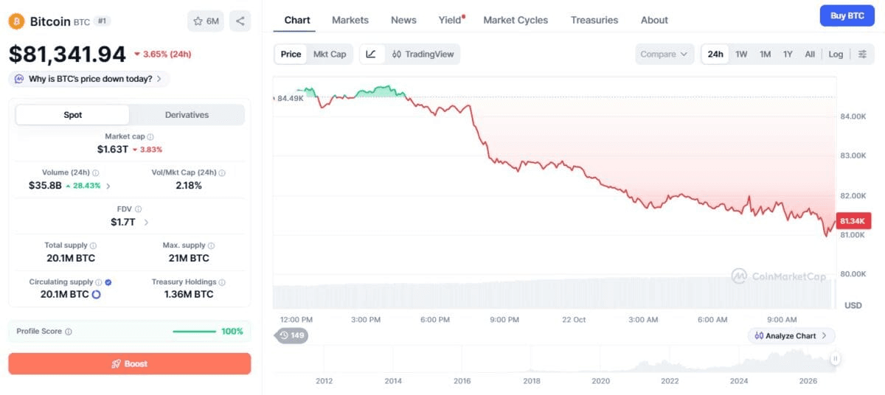
Task: Go to the Market Cycles tab
Action: pos(516,20)
